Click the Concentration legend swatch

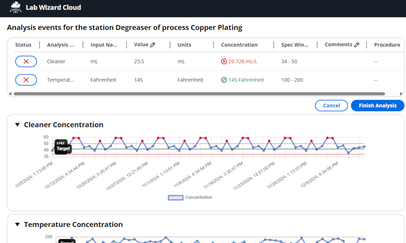tap(175, 198)
